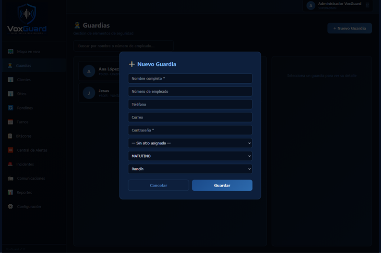Expand the Rondín type dropdown
The image size is (381, 253).
tap(190, 169)
